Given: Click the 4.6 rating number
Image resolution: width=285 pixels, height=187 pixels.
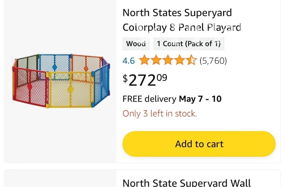Looking at the screenshot, I should pyautogui.click(x=129, y=61).
